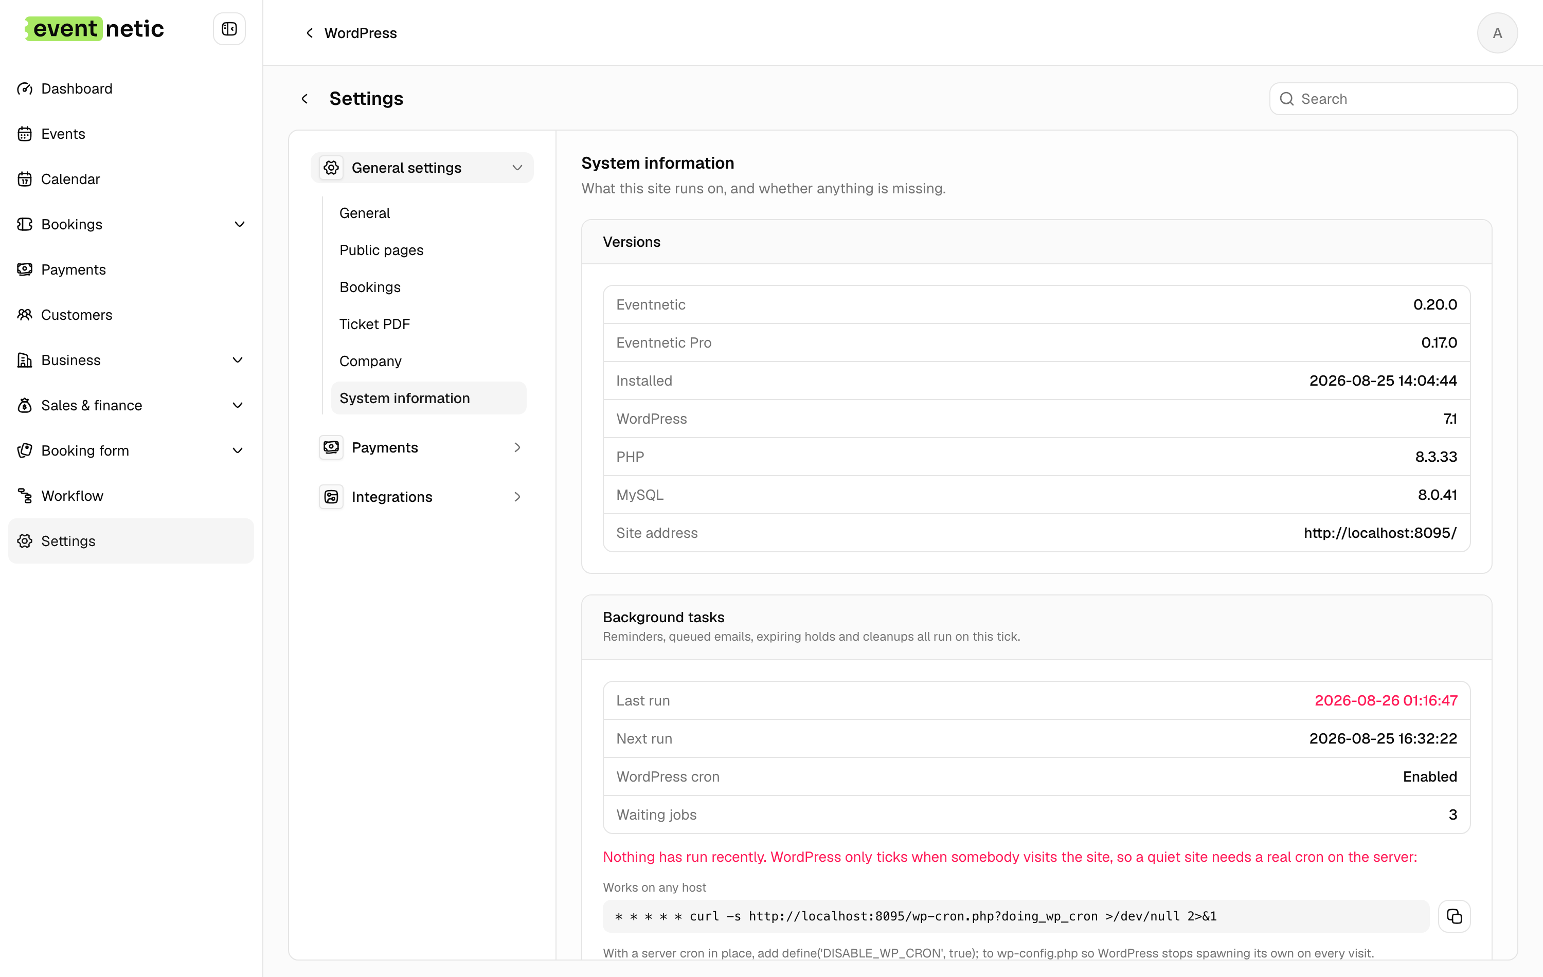Image resolution: width=1543 pixels, height=977 pixels.
Task: Click the Eventnetic version 0.20.0
Action: (1434, 305)
